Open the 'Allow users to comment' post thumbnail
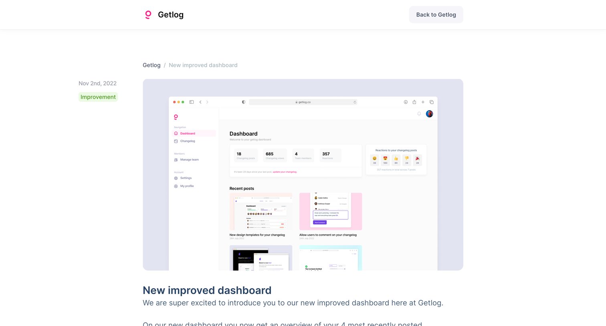 pyautogui.click(x=331, y=211)
